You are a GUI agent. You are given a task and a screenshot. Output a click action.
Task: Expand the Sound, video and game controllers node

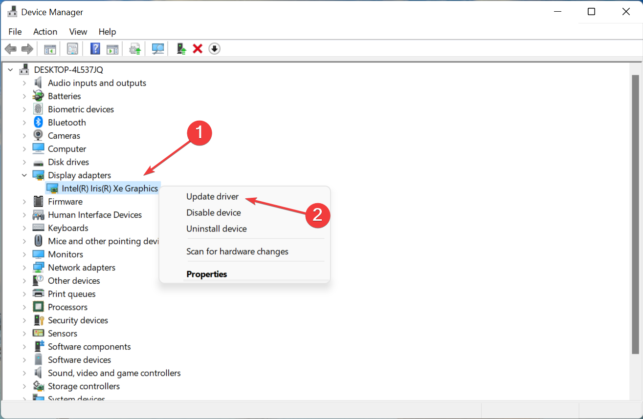[x=24, y=373]
